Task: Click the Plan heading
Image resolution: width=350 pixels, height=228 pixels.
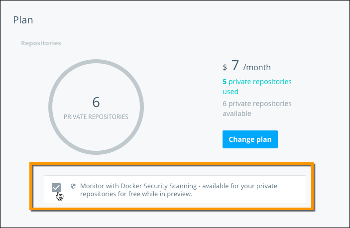Action: pyautogui.click(x=23, y=20)
